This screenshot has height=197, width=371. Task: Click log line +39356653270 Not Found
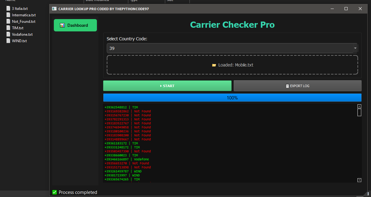tap(127, 163)
